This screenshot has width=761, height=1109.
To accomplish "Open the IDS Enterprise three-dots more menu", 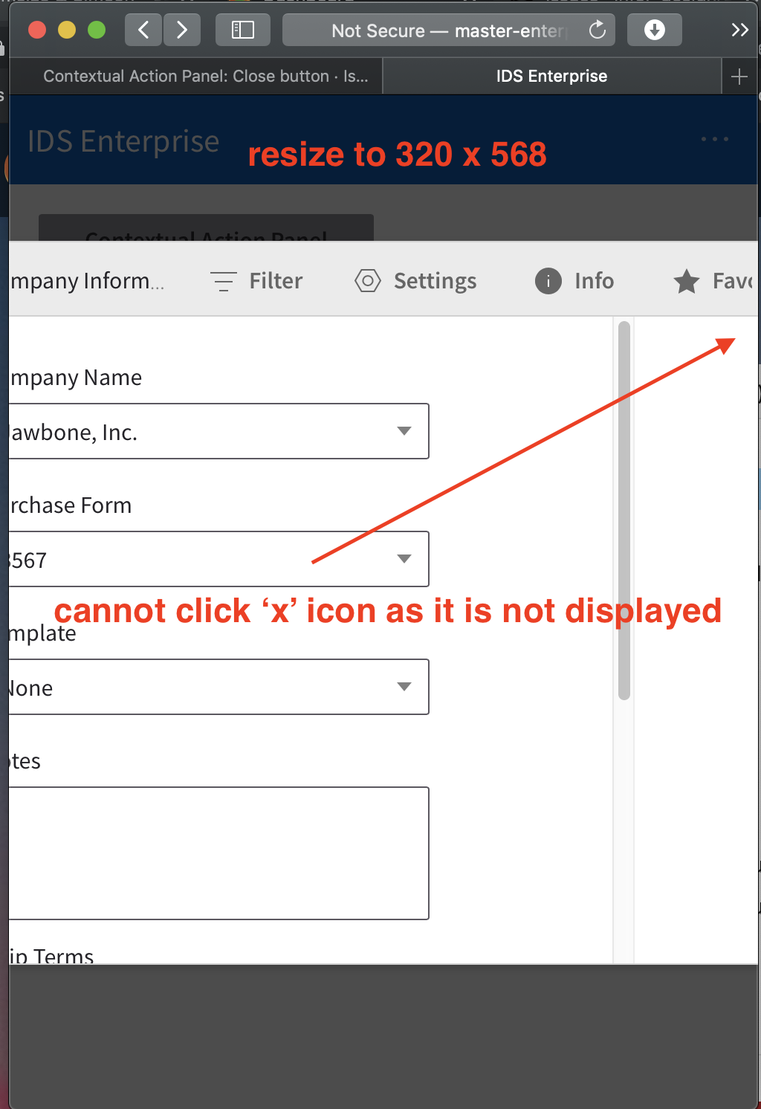I will point(715,139).
